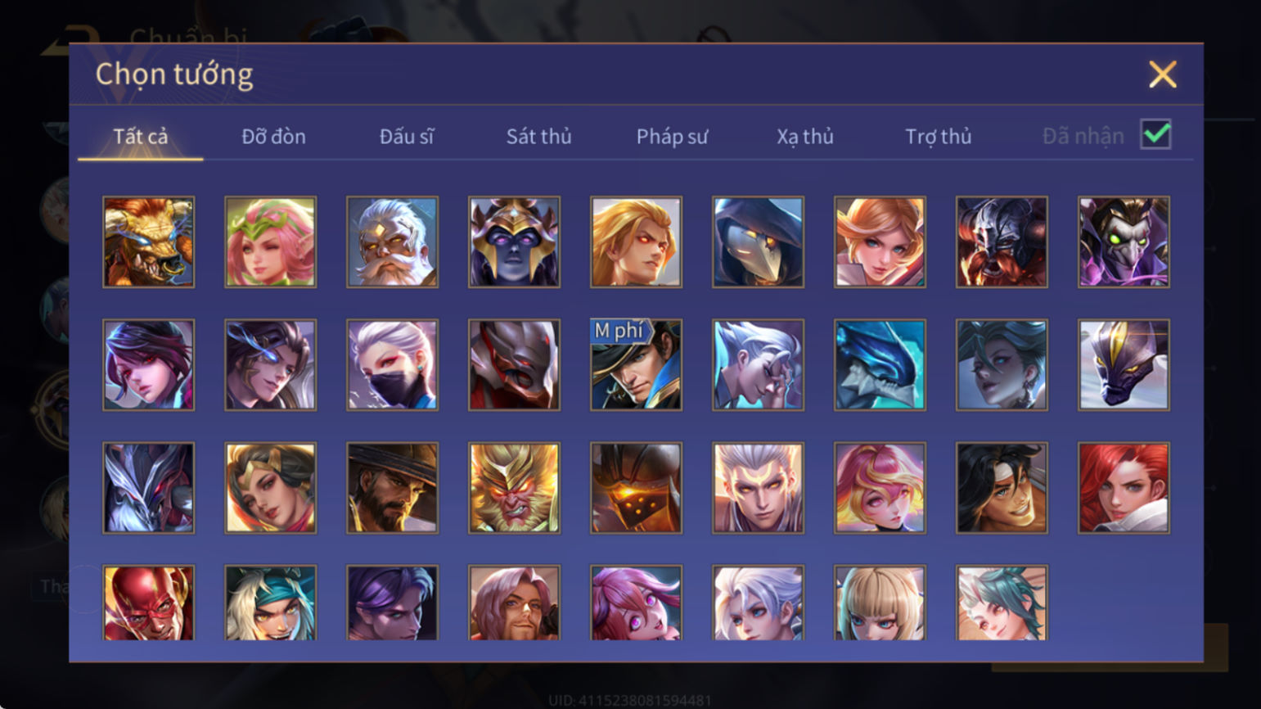Pick the red-masked Flash hero portrait
Viewport: 1261px width, 709px height.
pyautogui.click(x=149, y=603)
